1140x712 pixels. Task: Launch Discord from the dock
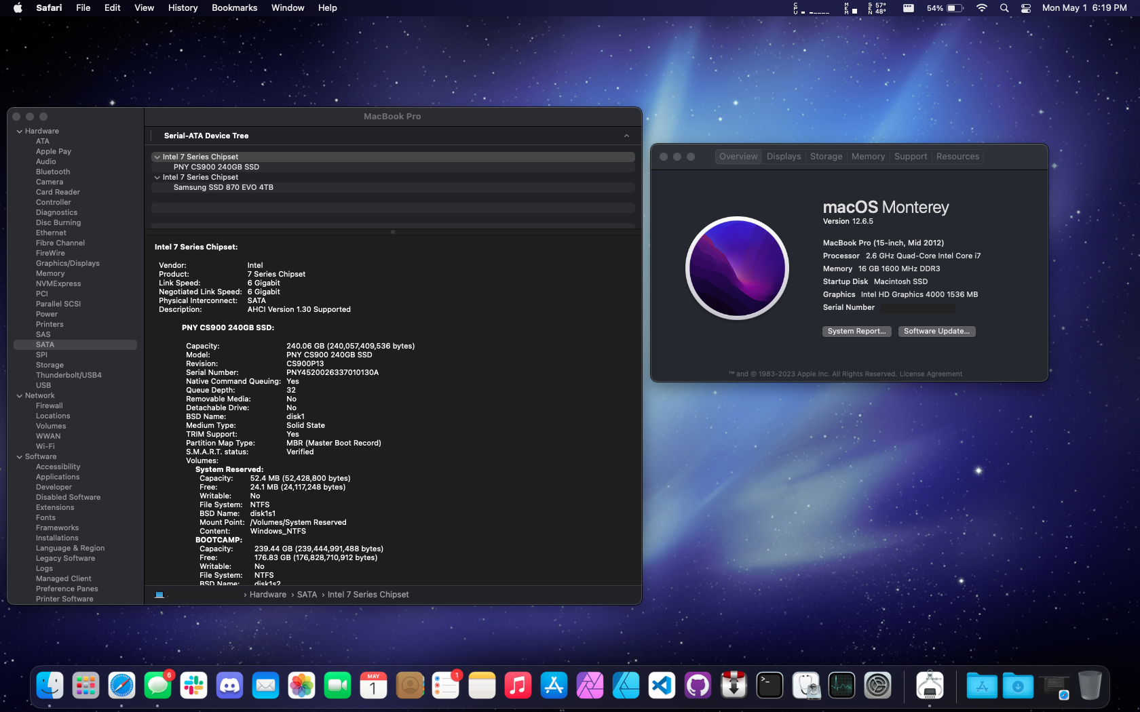tap(230, 686)
